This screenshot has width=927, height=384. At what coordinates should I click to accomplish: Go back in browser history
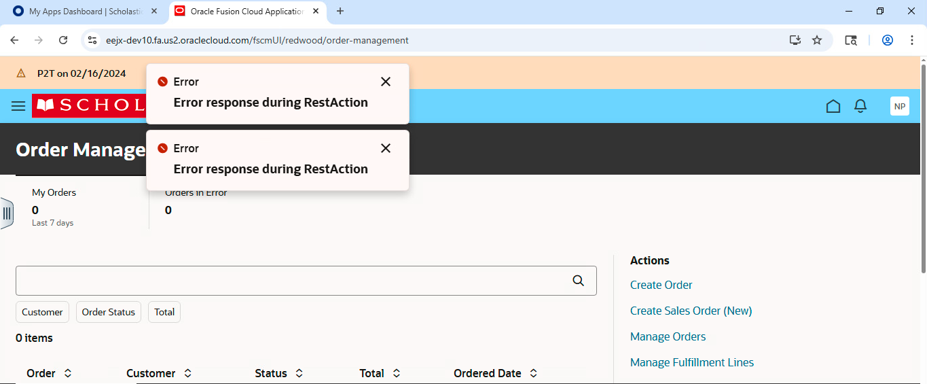[x=14, y=40]
